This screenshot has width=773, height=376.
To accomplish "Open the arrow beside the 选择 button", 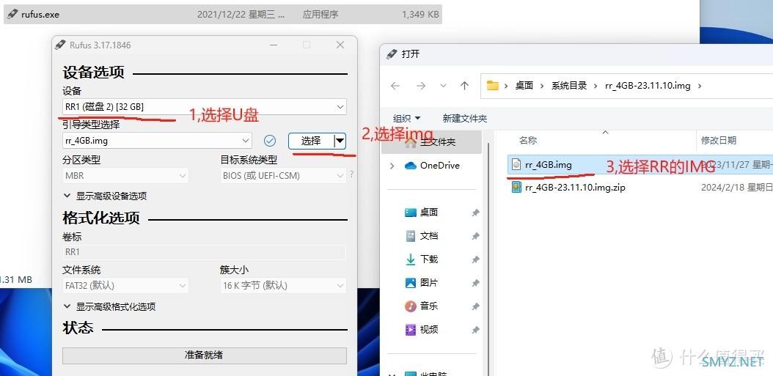I will point(340,141).
